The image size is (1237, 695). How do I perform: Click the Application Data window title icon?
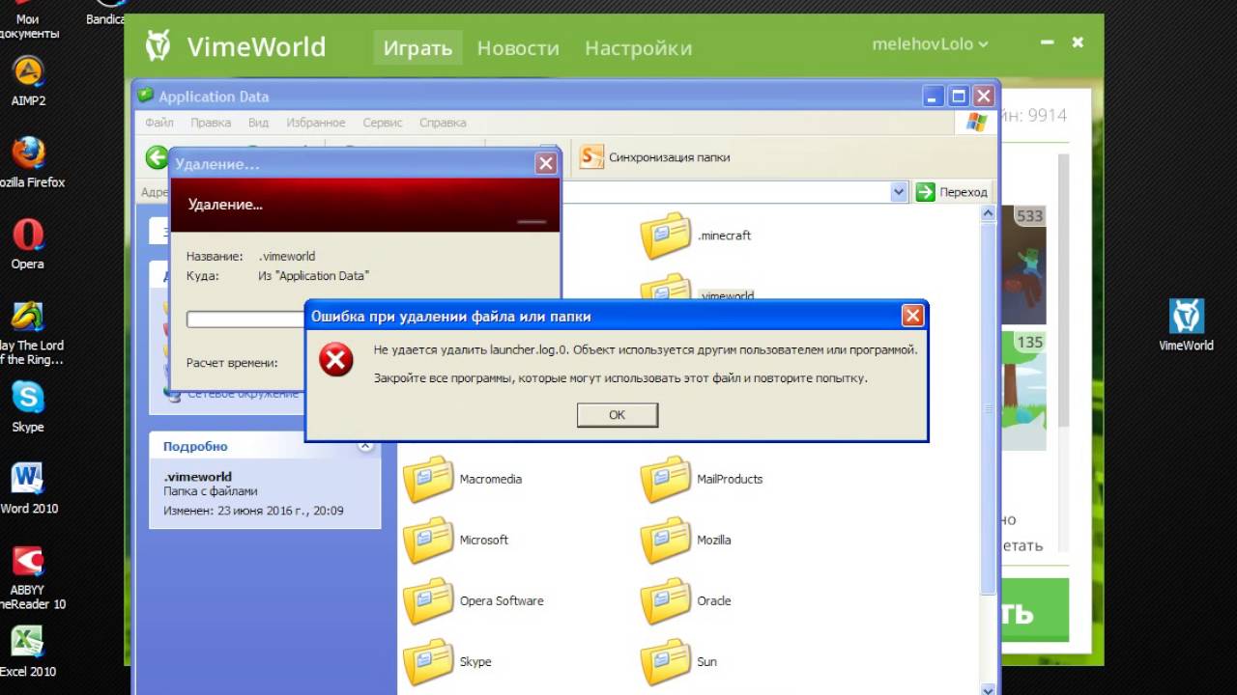[x=146, y=96]
